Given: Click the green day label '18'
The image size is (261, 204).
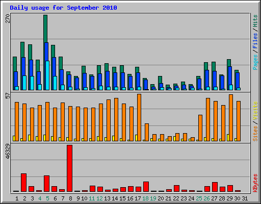Looking at the screenshot, I should 145,198.
